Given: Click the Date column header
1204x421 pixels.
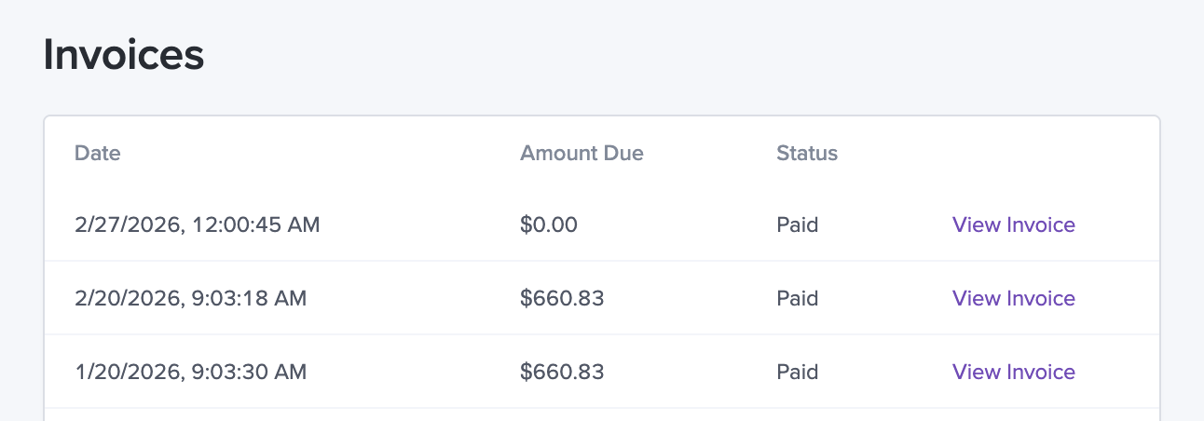Looking at the screenshot, I should 98,153.
